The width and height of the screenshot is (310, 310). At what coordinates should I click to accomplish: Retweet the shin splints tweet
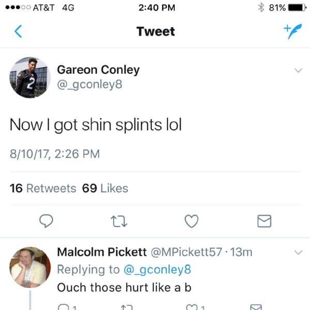(x=119, y=221)
